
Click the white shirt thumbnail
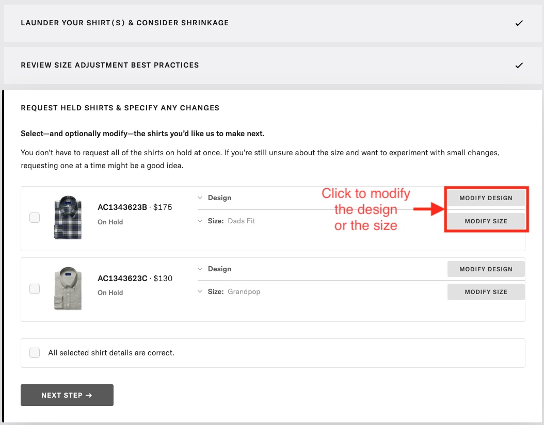[68, 289]
